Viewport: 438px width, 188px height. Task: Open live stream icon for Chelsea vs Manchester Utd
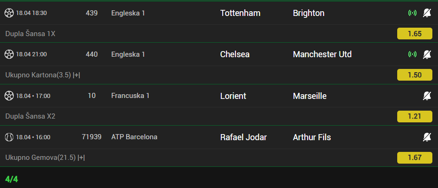point(412,54)
